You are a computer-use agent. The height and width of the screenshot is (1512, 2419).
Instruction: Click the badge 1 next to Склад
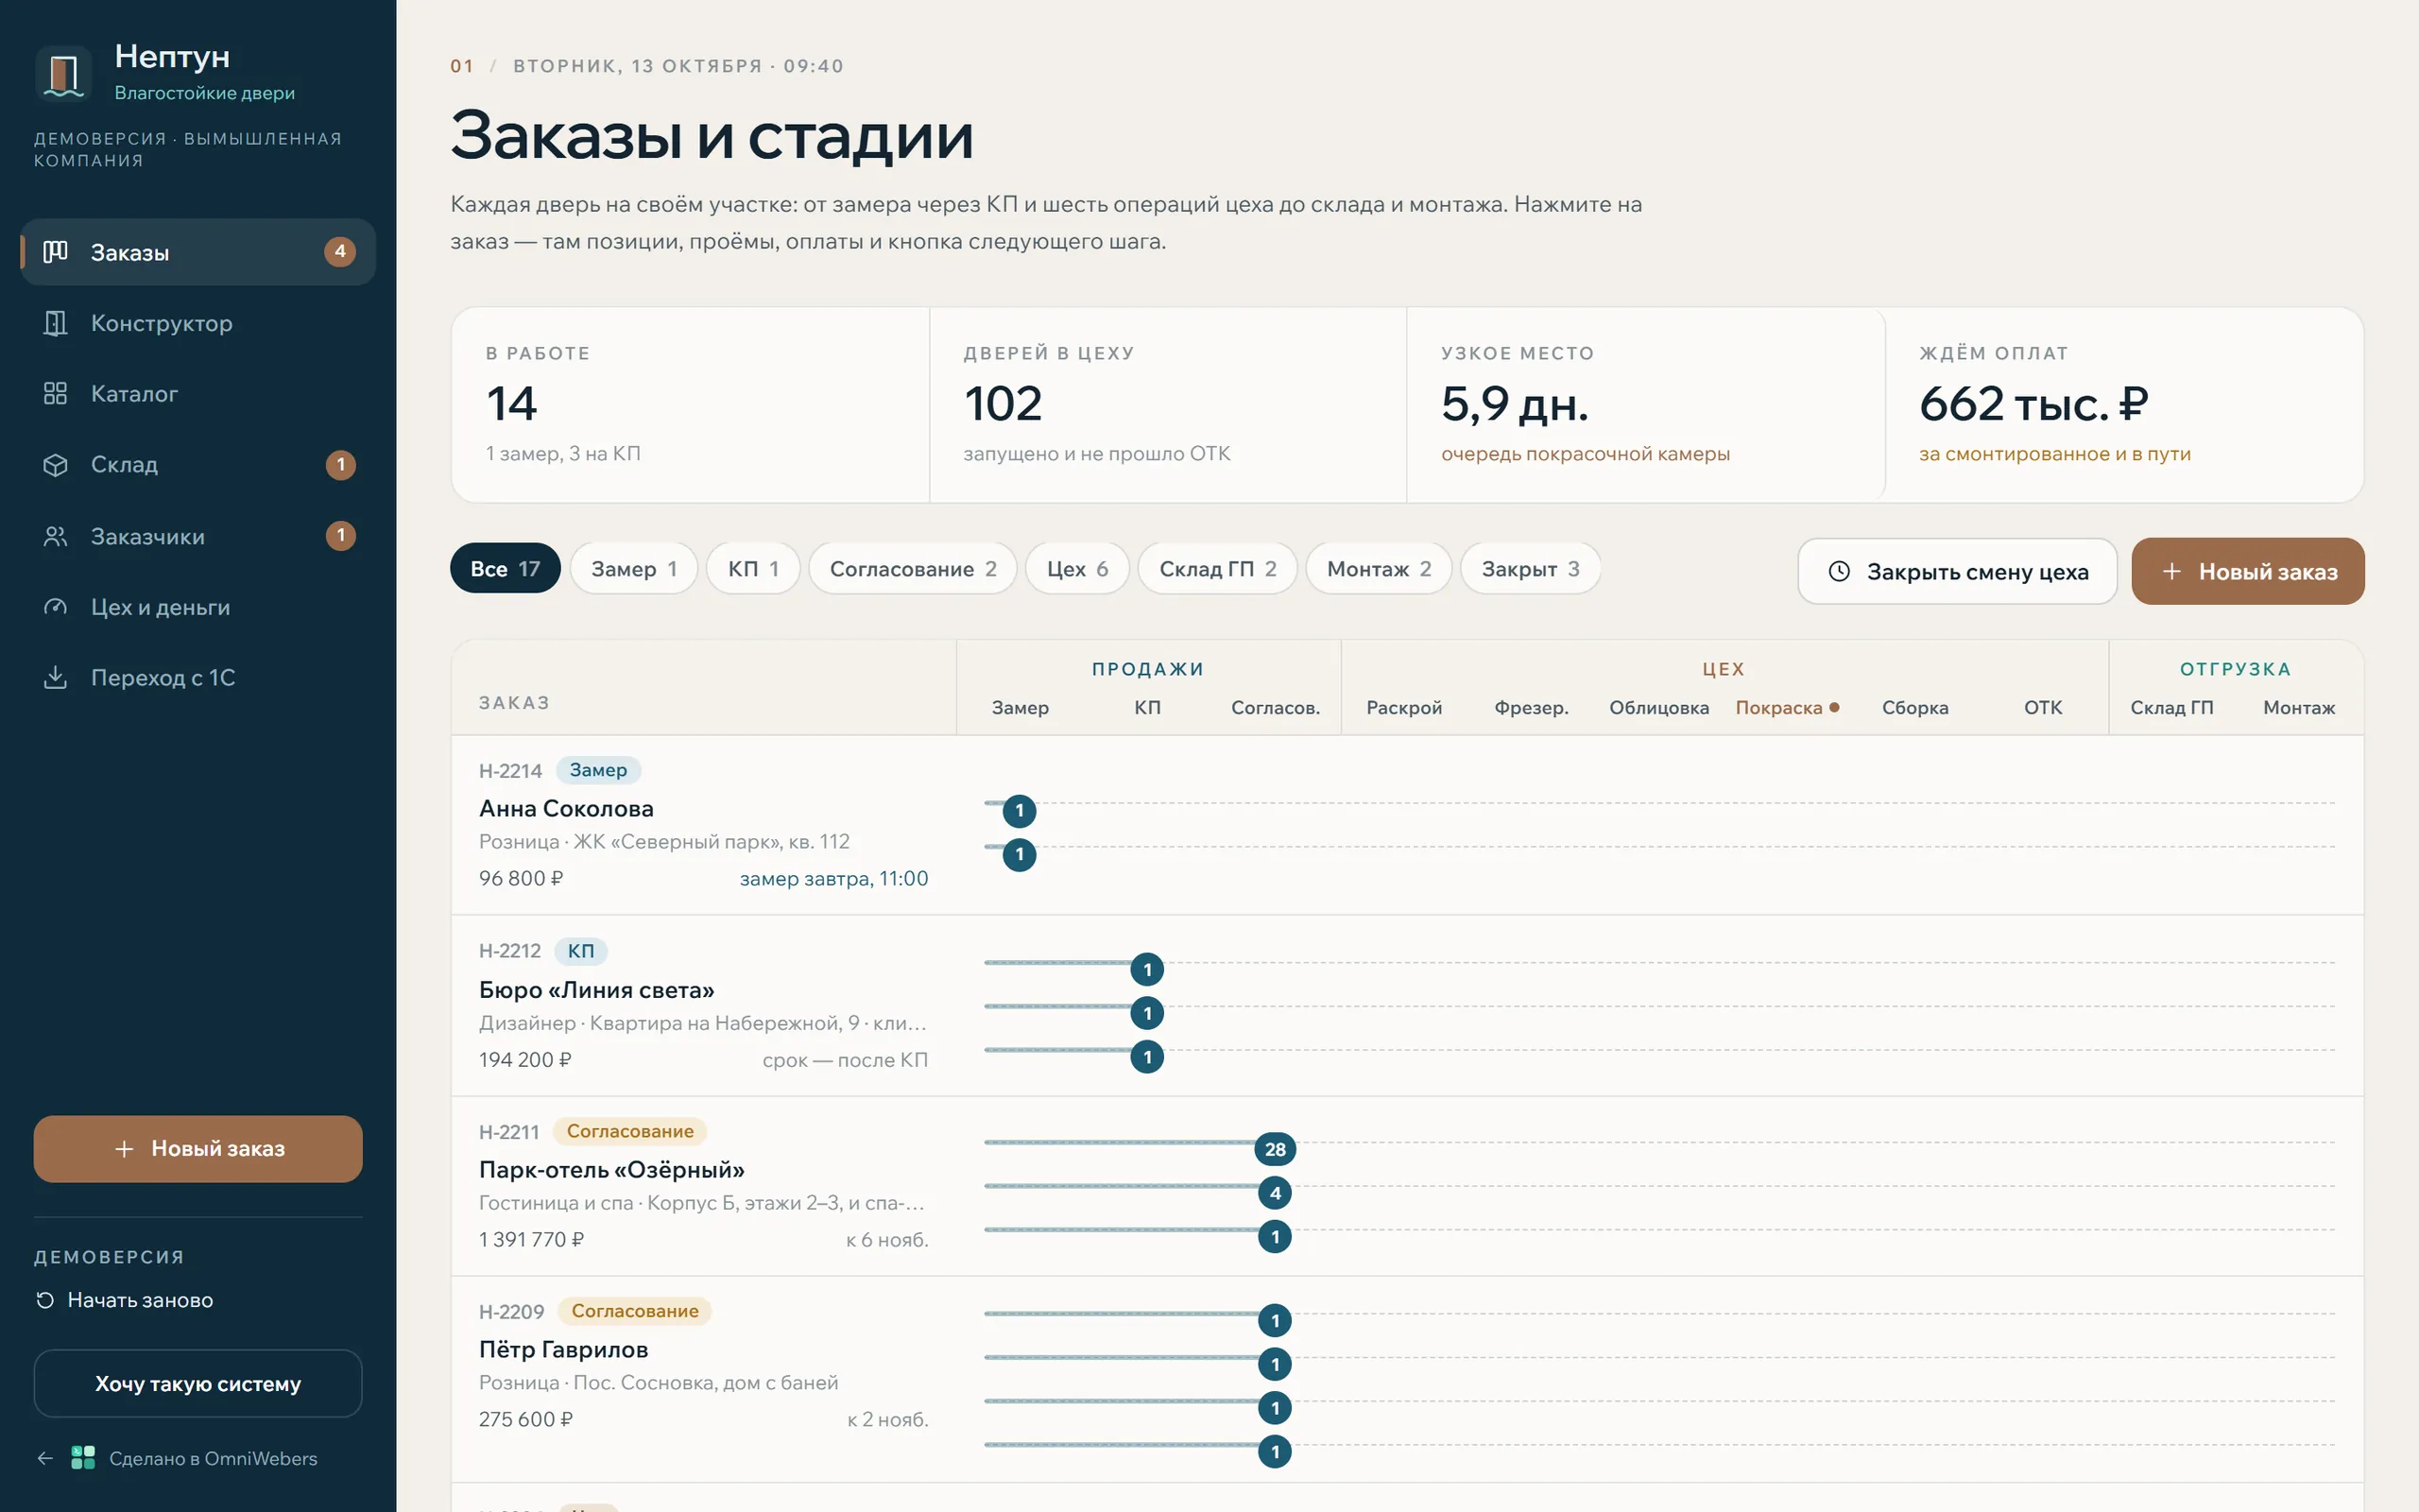(341, 464)
